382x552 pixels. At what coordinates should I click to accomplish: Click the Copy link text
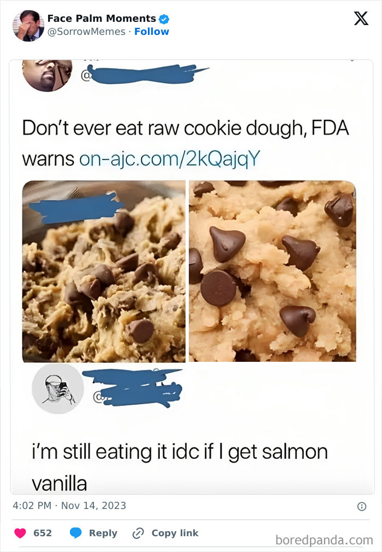click(175, 533)
